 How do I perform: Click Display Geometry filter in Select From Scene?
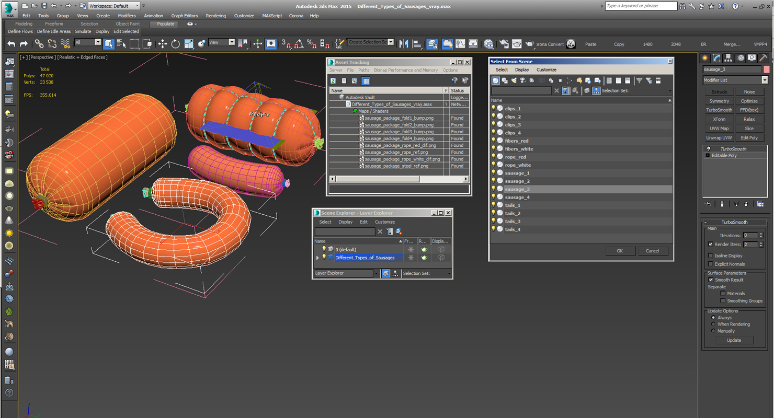pos(495,80)
